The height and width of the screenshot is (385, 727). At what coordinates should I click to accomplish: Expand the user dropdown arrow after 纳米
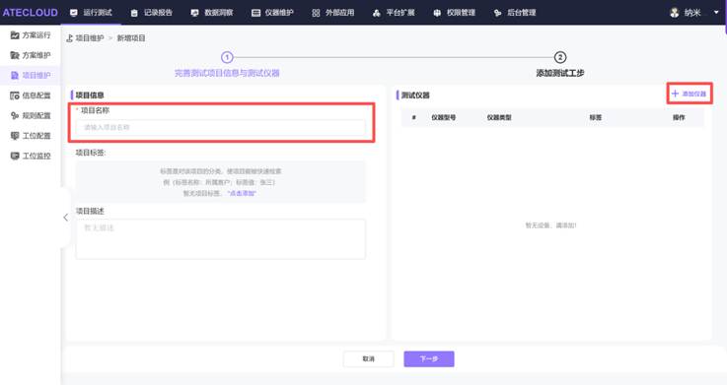tap(716, 13)
